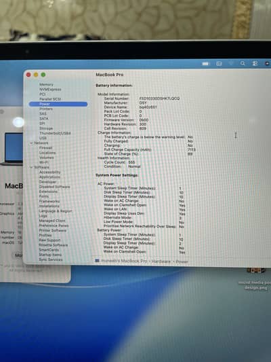Select USB in the sidebar
This screenshot has width=271, height=362.
coord(43,138)
